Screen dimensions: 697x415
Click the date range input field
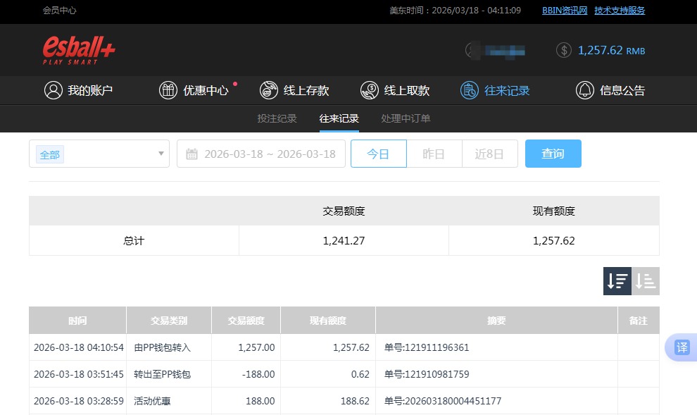click(x=271, y=154)
